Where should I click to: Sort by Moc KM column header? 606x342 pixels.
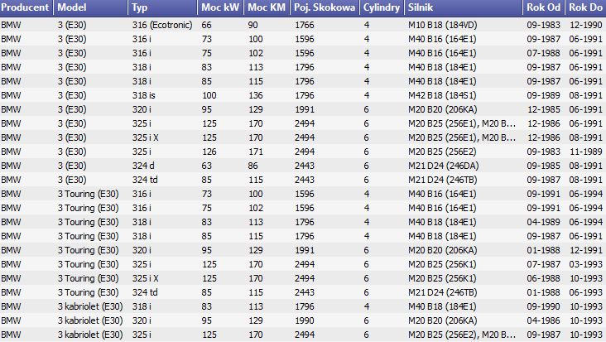267,7
